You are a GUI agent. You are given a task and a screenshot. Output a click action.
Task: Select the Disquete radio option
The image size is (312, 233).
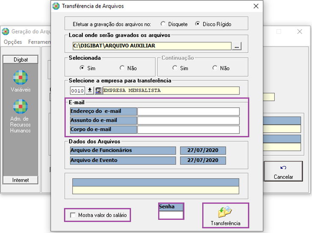pyautogui.click(x=163, y=24)
